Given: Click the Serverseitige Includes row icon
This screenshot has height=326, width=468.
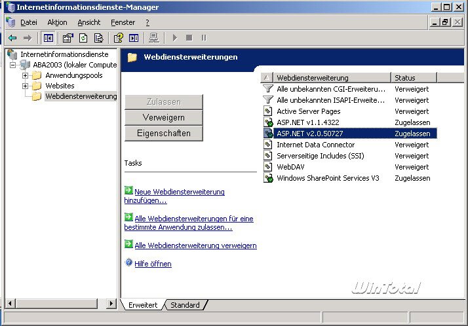Looking at the screenshot, I should (268, 156).
